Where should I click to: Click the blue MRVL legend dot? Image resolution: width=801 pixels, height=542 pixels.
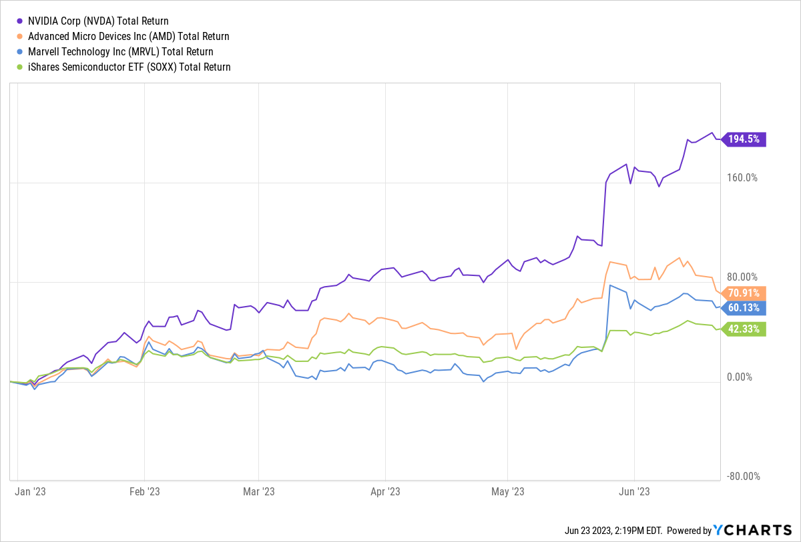tap(21, 51)
